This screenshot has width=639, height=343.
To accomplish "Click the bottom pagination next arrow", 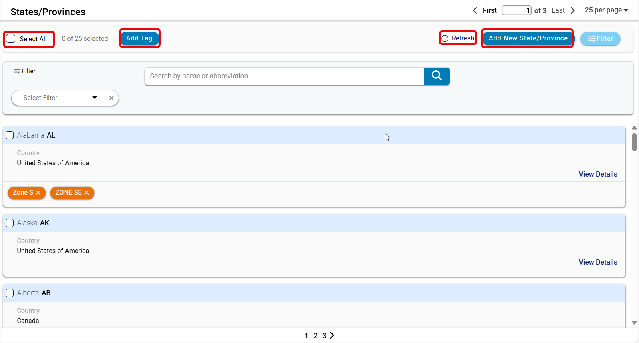I will point(332,335).
